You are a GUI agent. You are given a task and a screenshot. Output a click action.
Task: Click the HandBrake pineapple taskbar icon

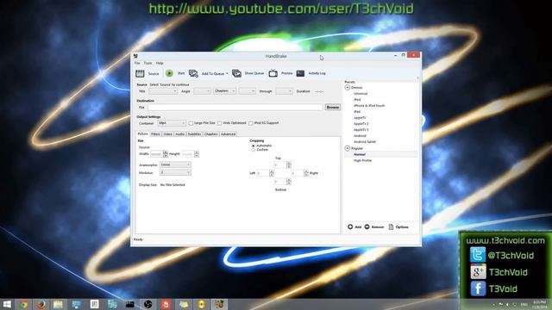coord(219,304)
